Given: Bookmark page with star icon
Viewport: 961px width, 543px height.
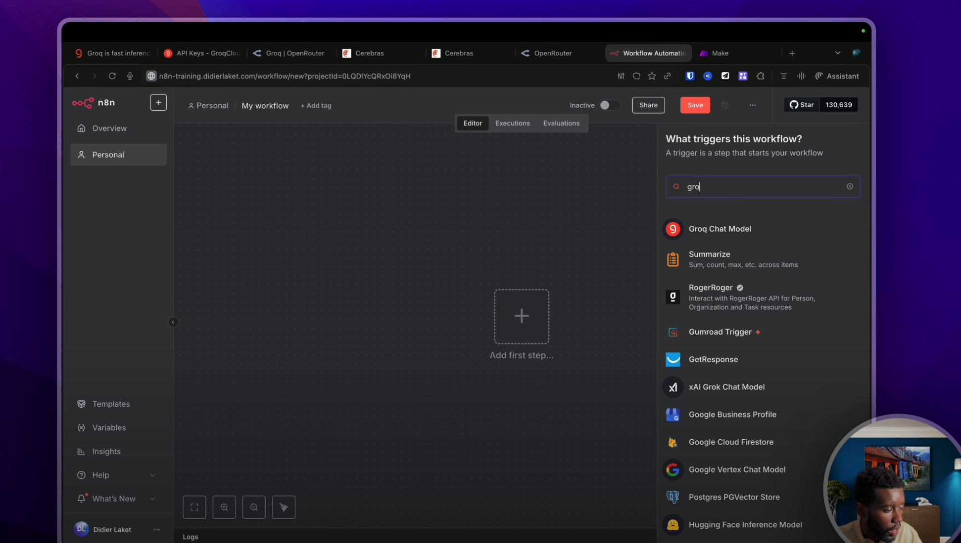Looking at the screenshot, I should [x=652, y=76].
